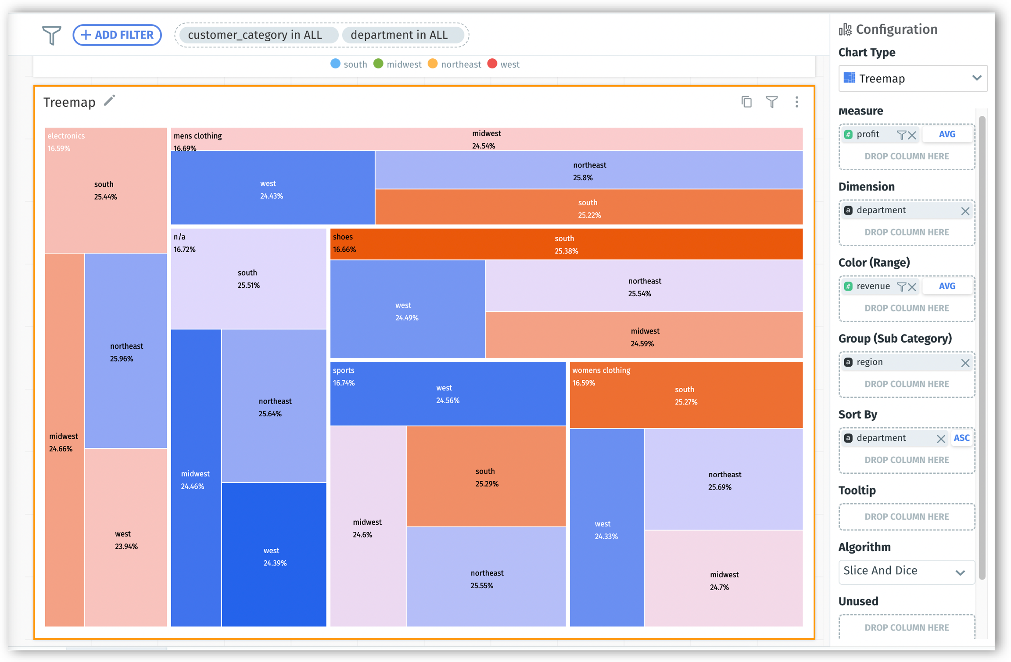The height and width of the screenshot is (662, 1011).
Task: Click the customer_category in ALL filter chip
Action: [x=255, y=35]
